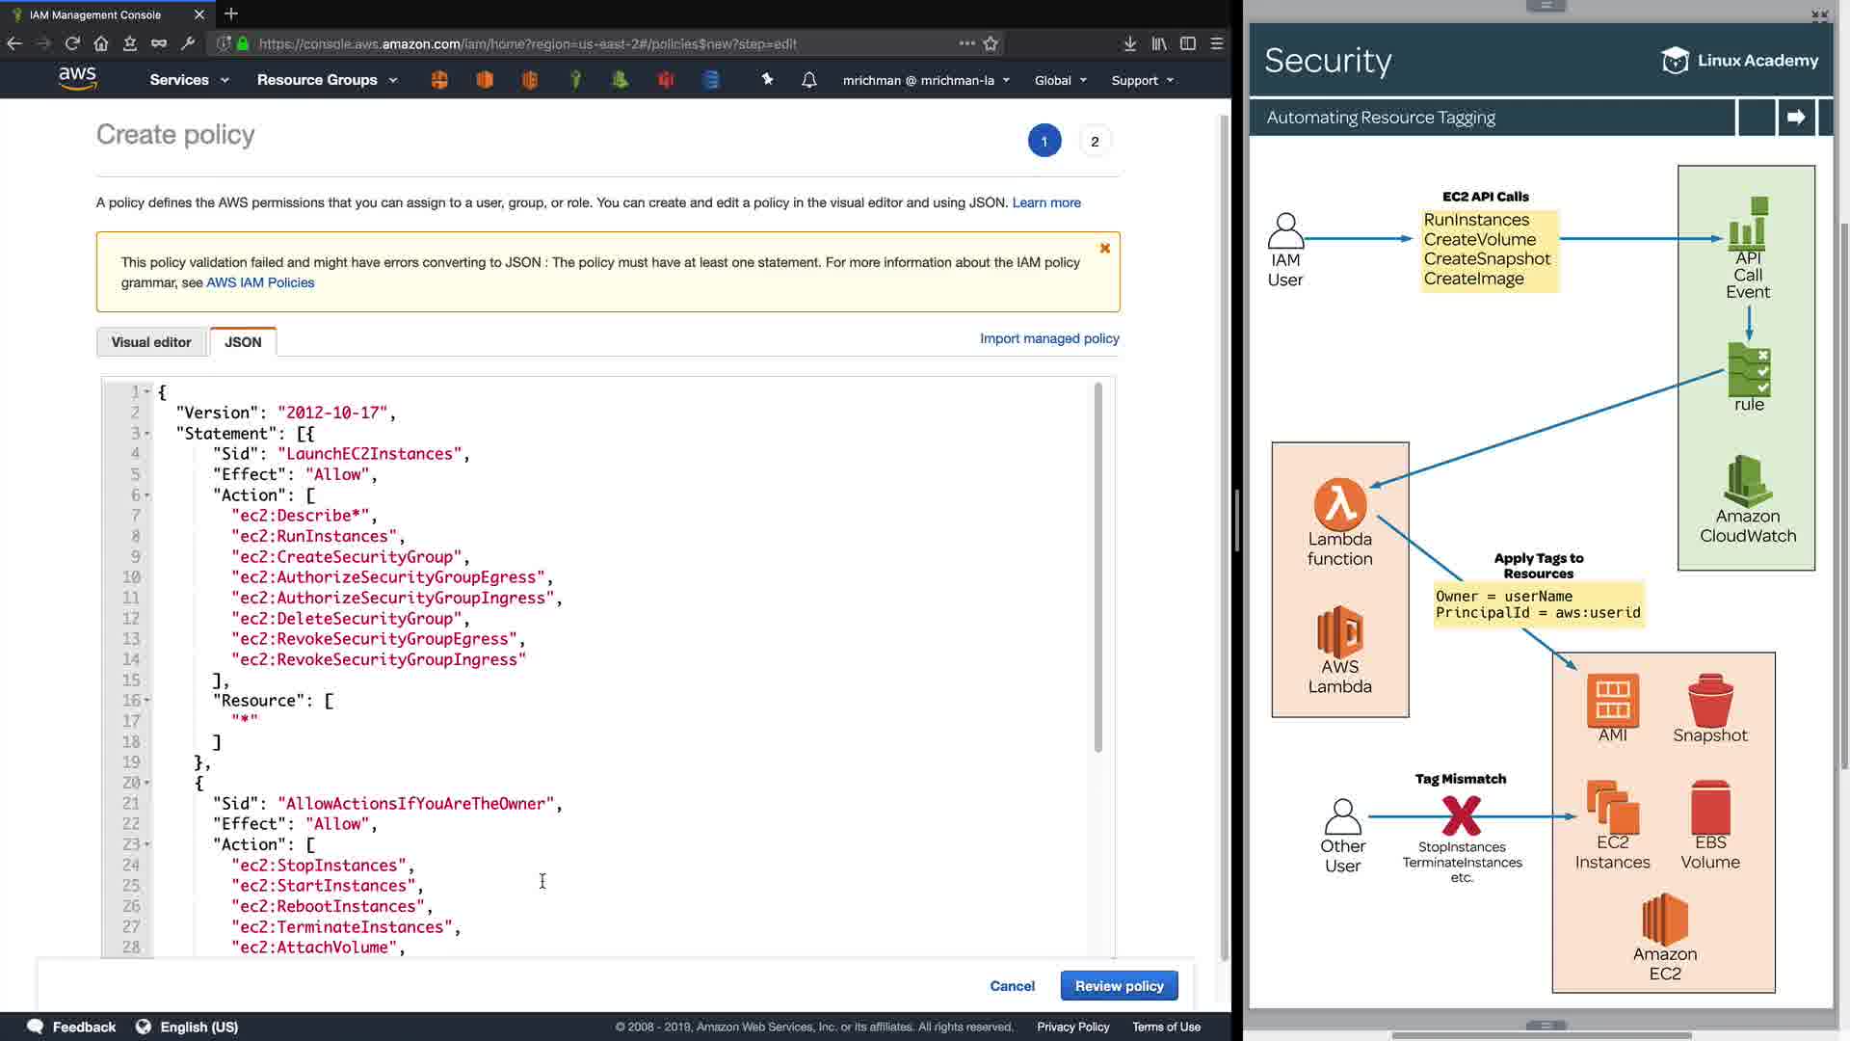The height and width of the screenshot is (1041, 1850).
Task: Click Import managed policy link
Action: (x=1049, y=338)
